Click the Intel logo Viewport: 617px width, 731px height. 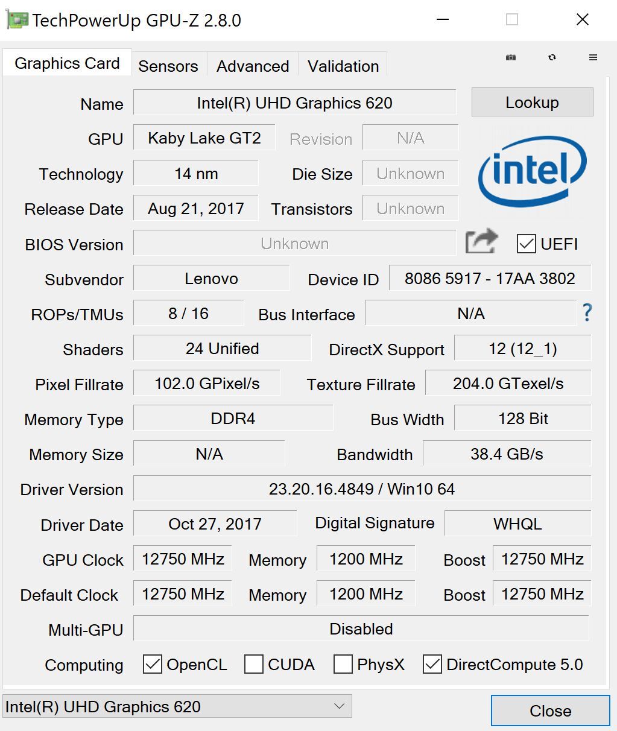pos(531,172)
